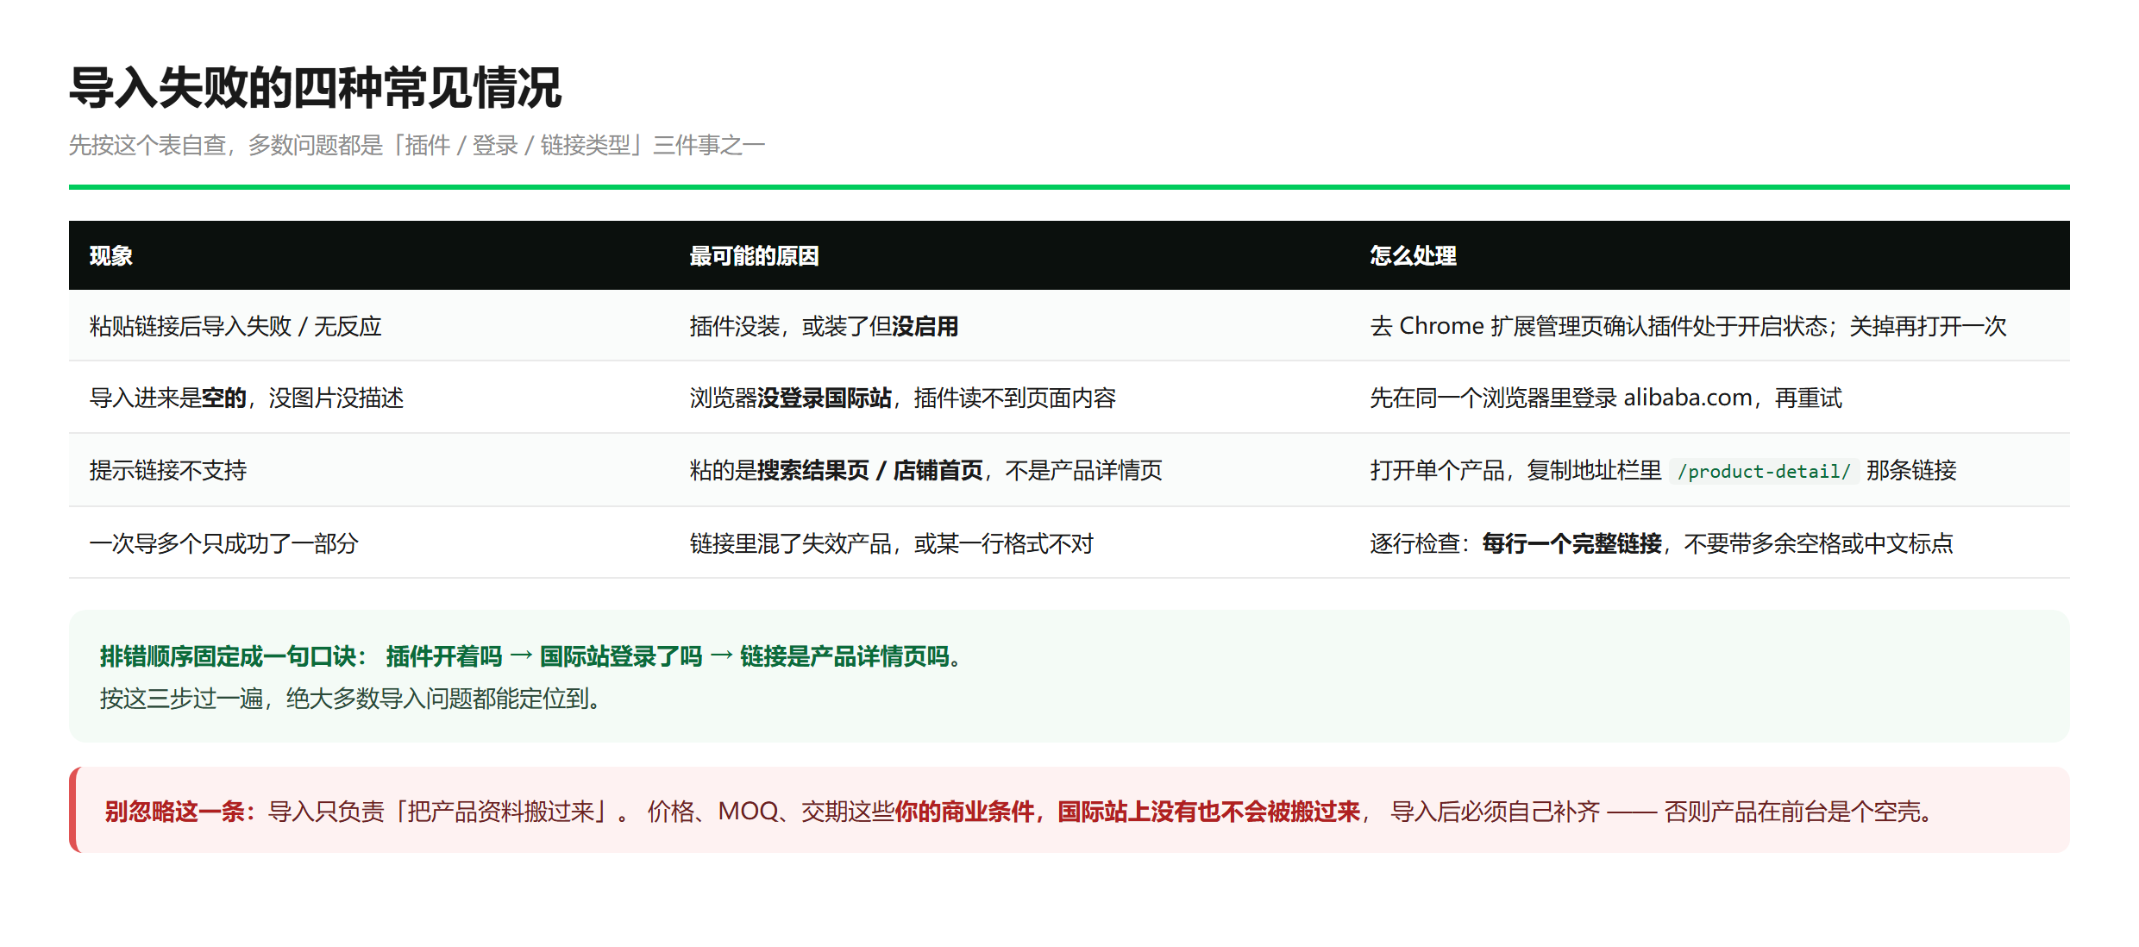
Task: Click green tip line 排错顺序固定成一句口诀
Action: [531, 656]
